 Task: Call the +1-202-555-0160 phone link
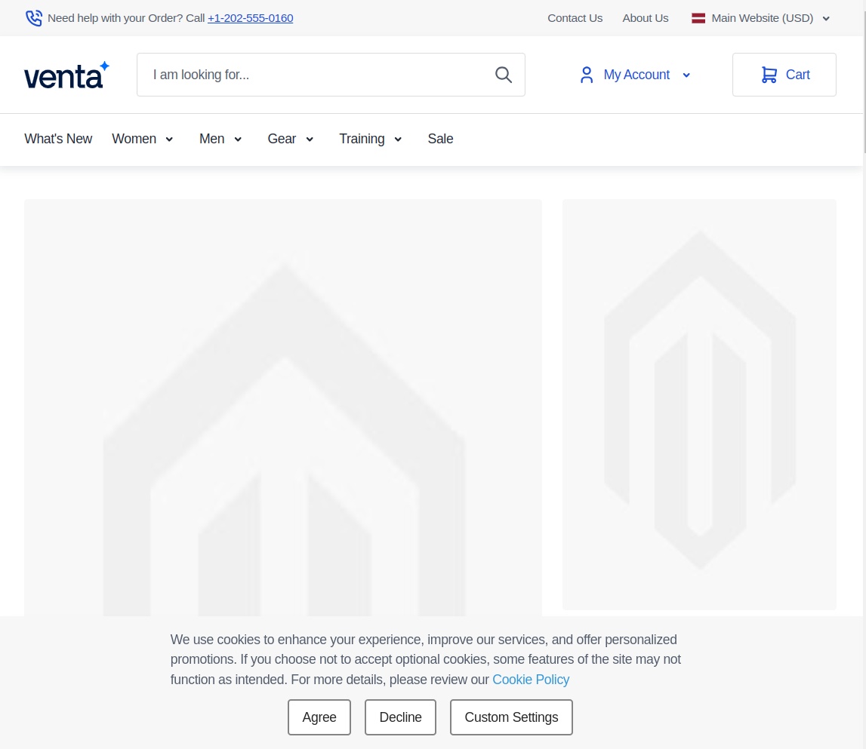click(x=250, y=18)
